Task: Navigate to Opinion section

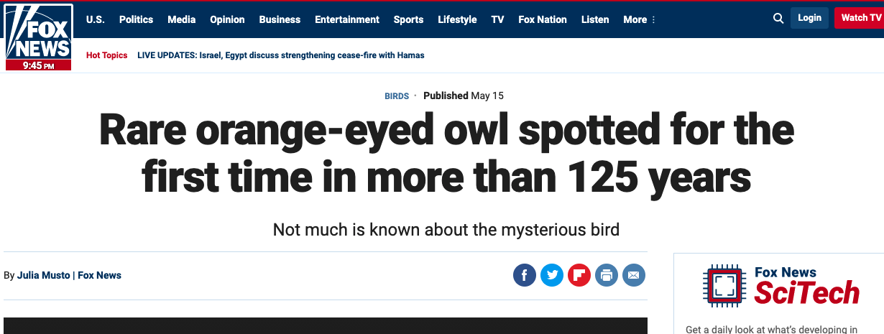Action: click(x=227, y=19)
